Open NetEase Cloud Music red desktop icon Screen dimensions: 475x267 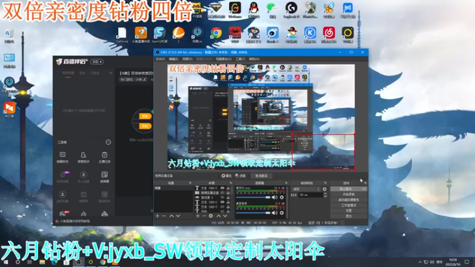[329, 34]
